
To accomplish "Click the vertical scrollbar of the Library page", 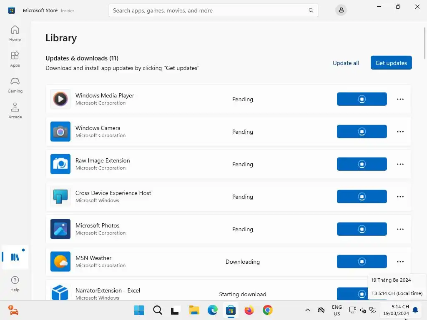I will (424, 43).
